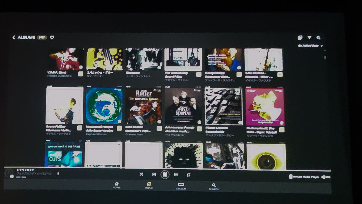Viewport: 362px width, 204px height.
Task: Open the SEARCH tab in the bottom bar
Action: pos(214,187)
